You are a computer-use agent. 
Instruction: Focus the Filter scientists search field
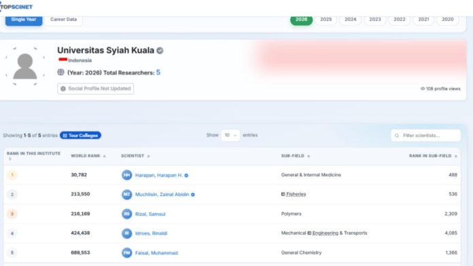coord(426,136)
